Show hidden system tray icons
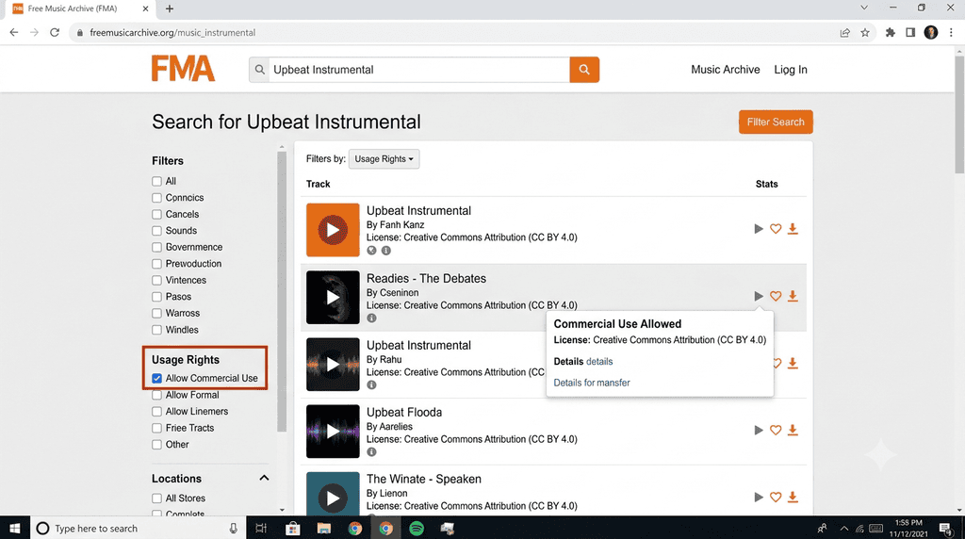The width and height of the screenshot is (965, 539). pyautogui.click(x=843, y=528)
